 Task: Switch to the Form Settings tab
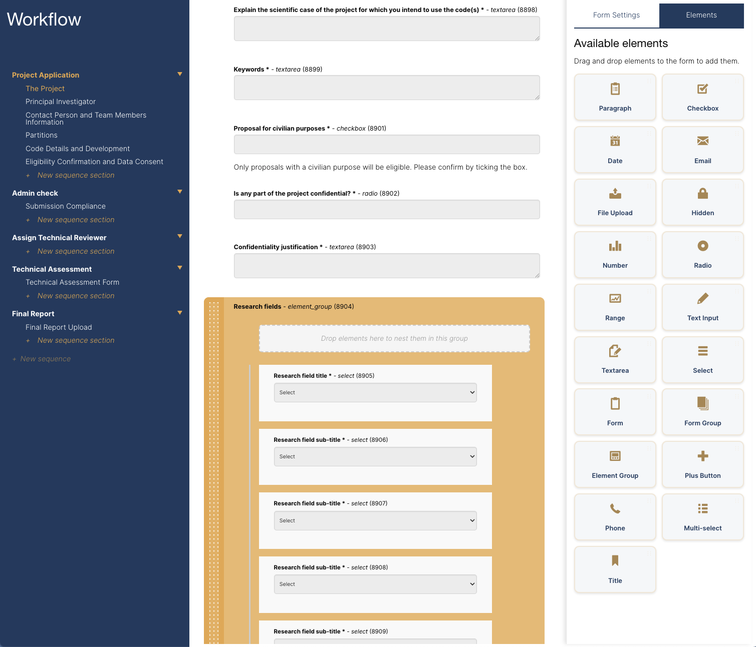[x=616, y=16]
